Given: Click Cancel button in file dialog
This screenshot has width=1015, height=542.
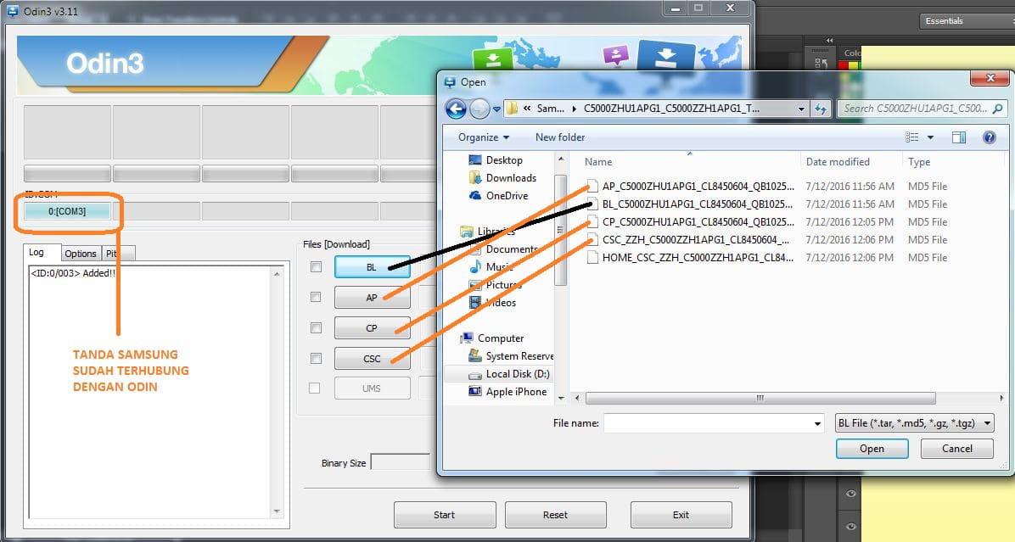Looking at the screenshot, I should [956, 449].
